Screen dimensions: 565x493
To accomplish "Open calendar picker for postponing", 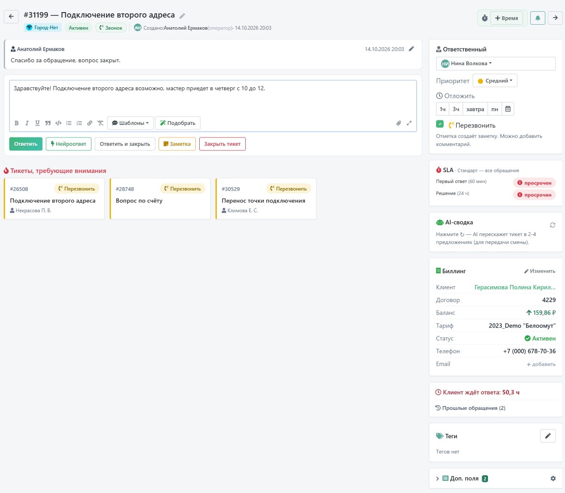I will pyautogui.click(x=508, y=109).
